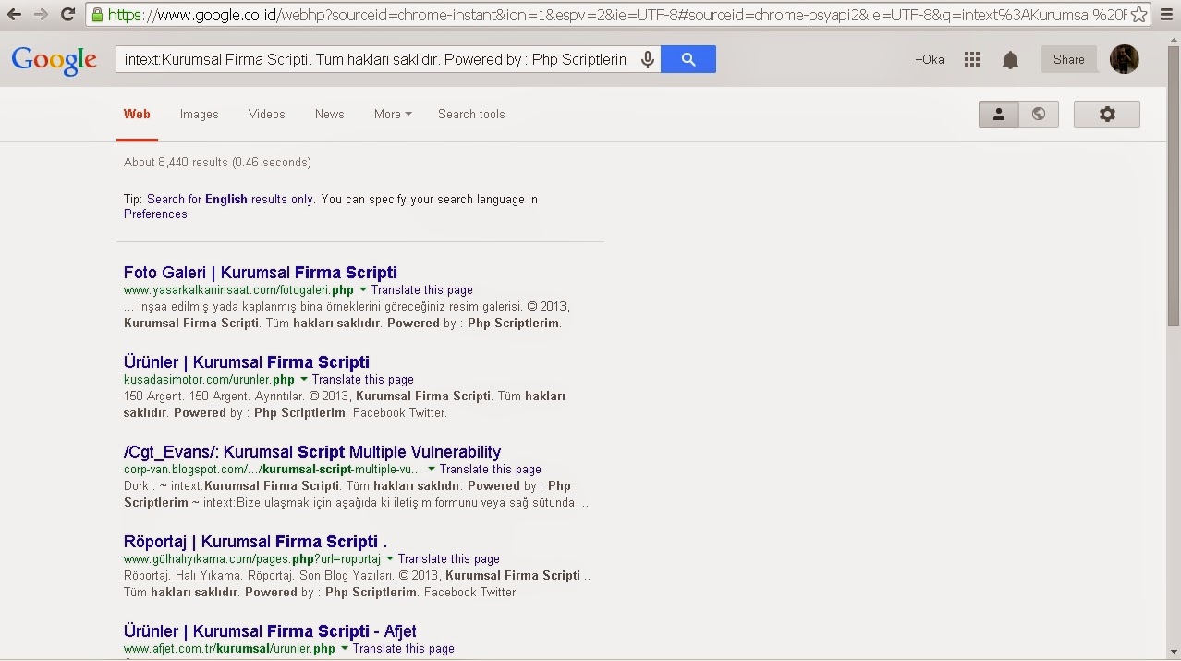Click the green padlock in the address bar
This screenshot has height=661, width=1181.
97,15
